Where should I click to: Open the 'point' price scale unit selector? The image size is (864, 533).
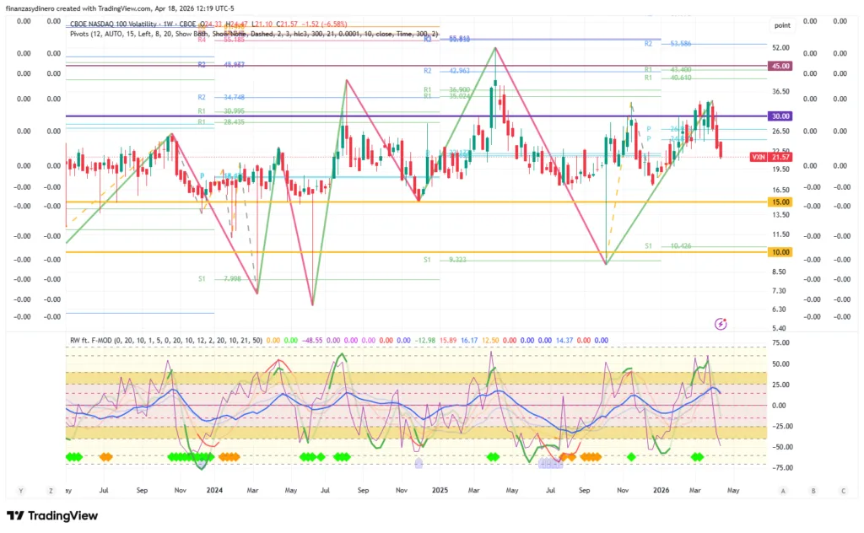coord(781,26)
